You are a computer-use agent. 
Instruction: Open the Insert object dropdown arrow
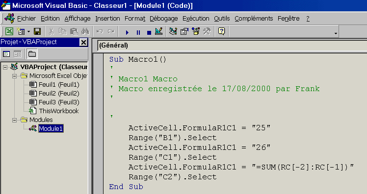click(28, 31)
